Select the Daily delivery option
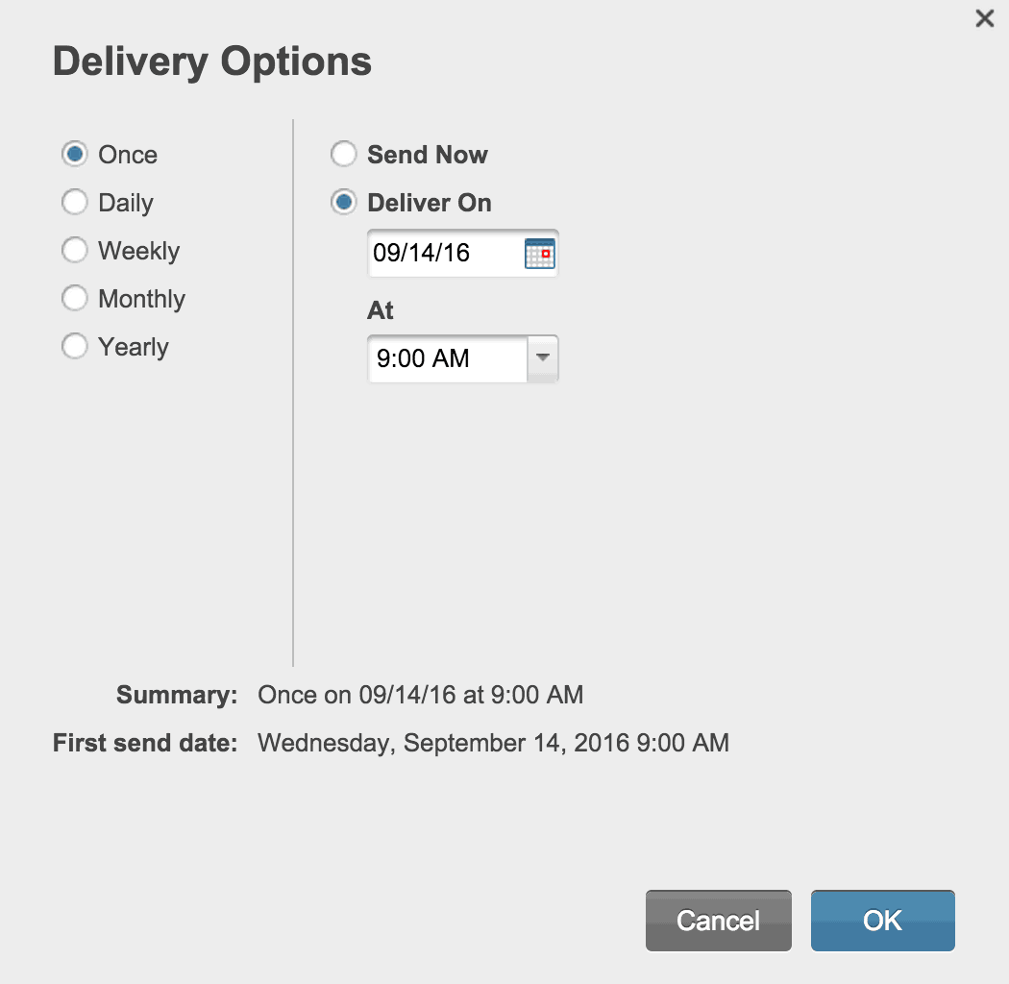Screen dimensions: 1009x984 pos(74,202)
